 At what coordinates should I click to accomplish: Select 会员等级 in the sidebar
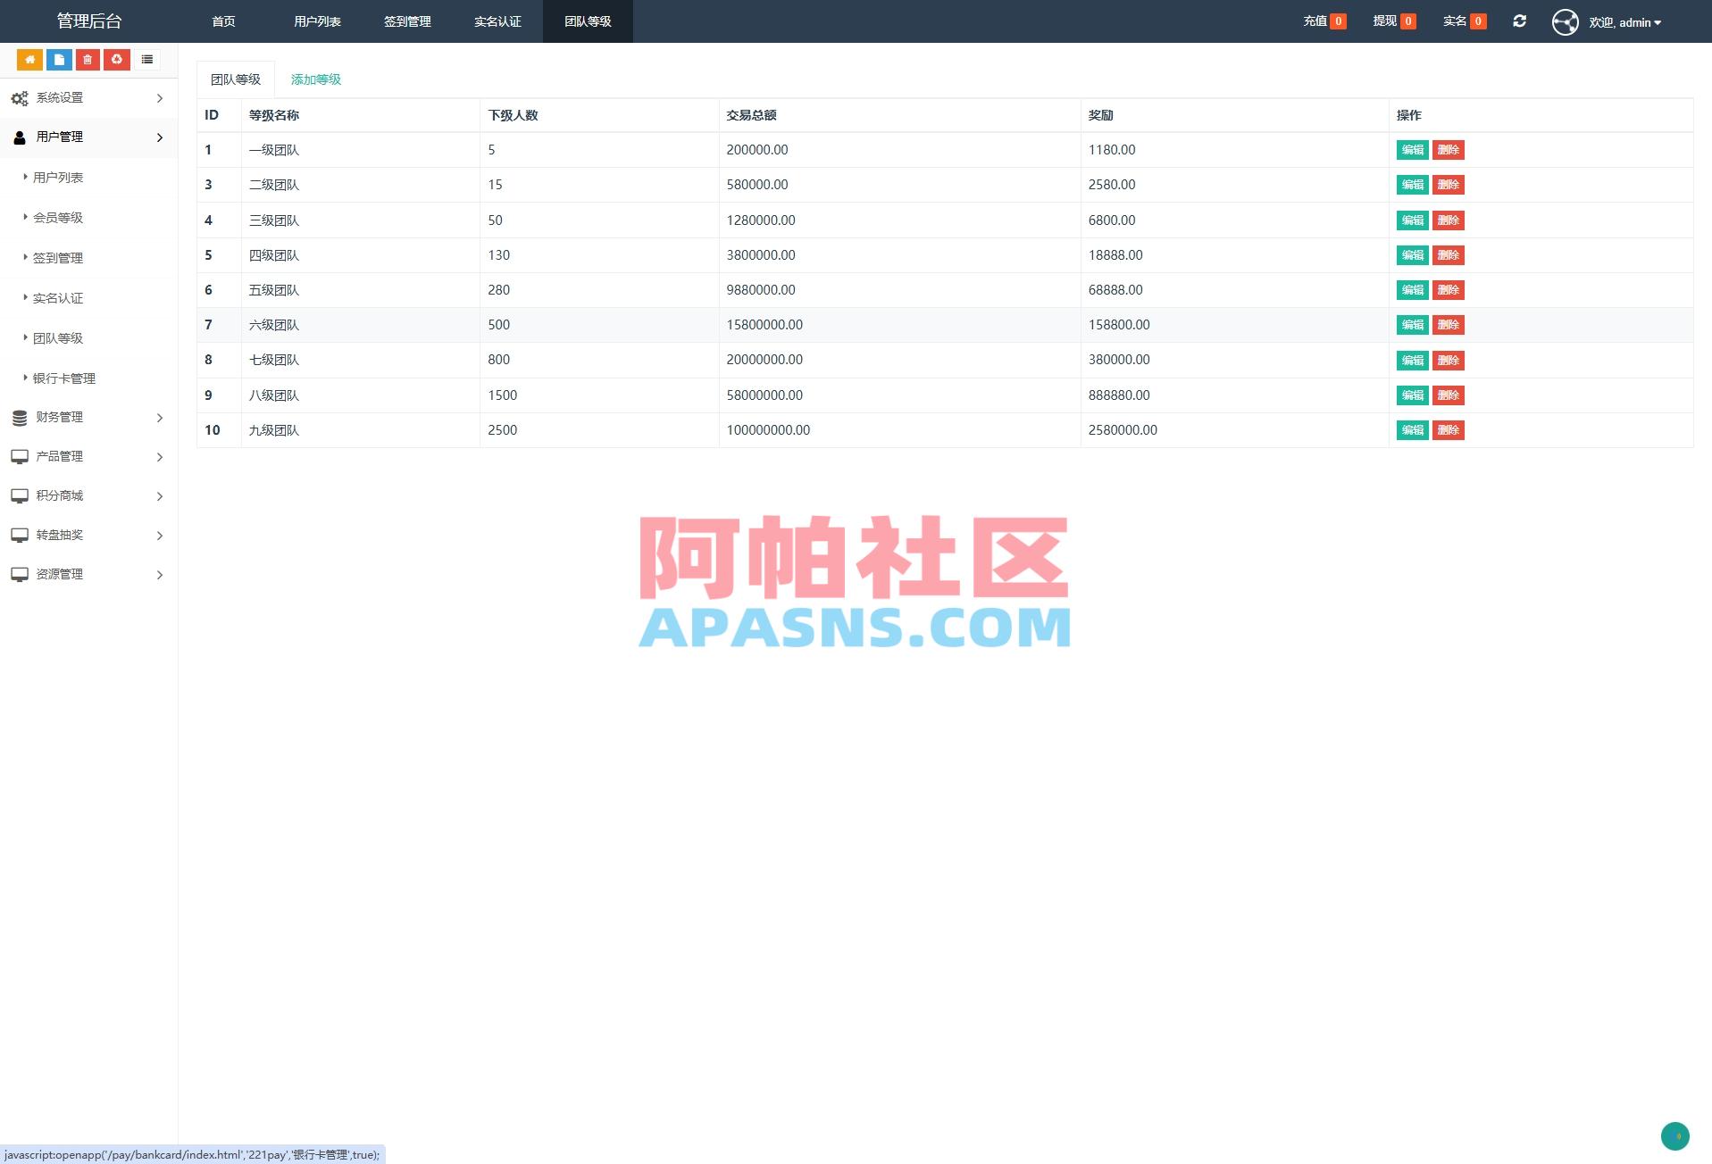(58, 217)
